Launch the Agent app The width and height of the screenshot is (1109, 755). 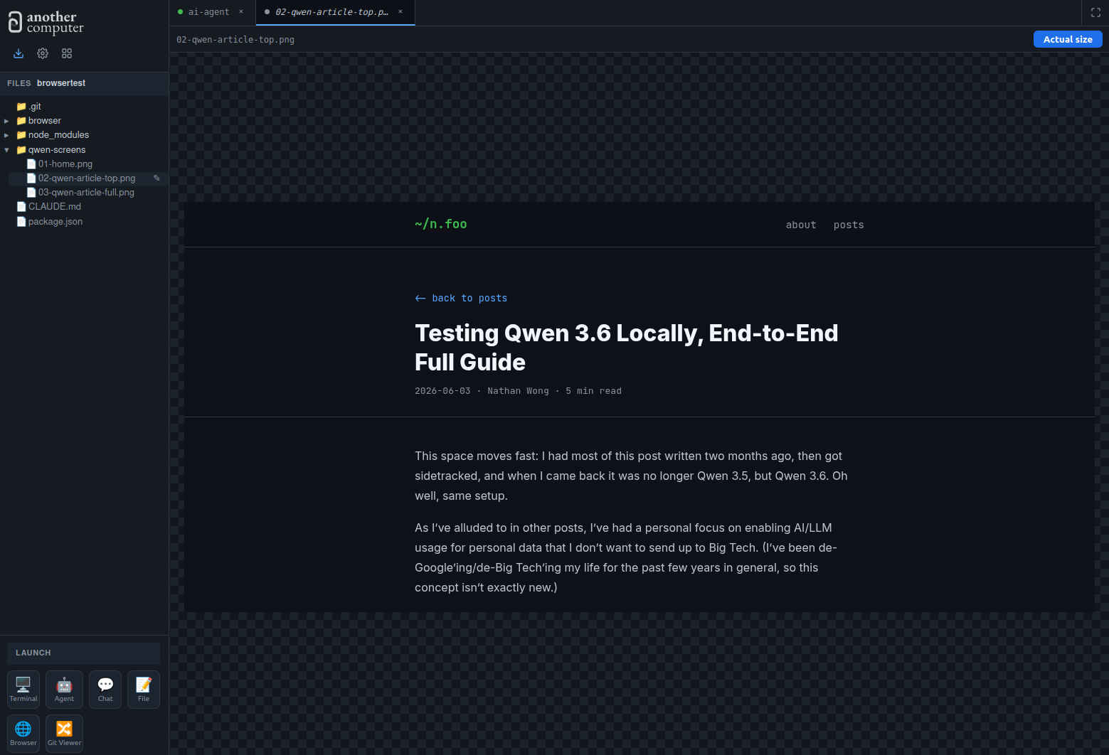[x=64, y=690]
